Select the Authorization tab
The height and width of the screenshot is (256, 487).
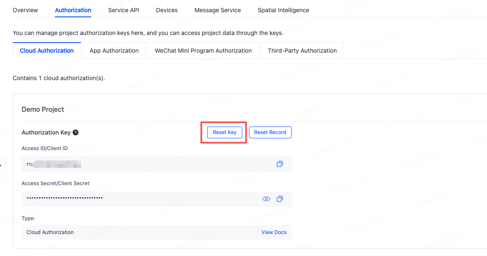click(73, 10)
